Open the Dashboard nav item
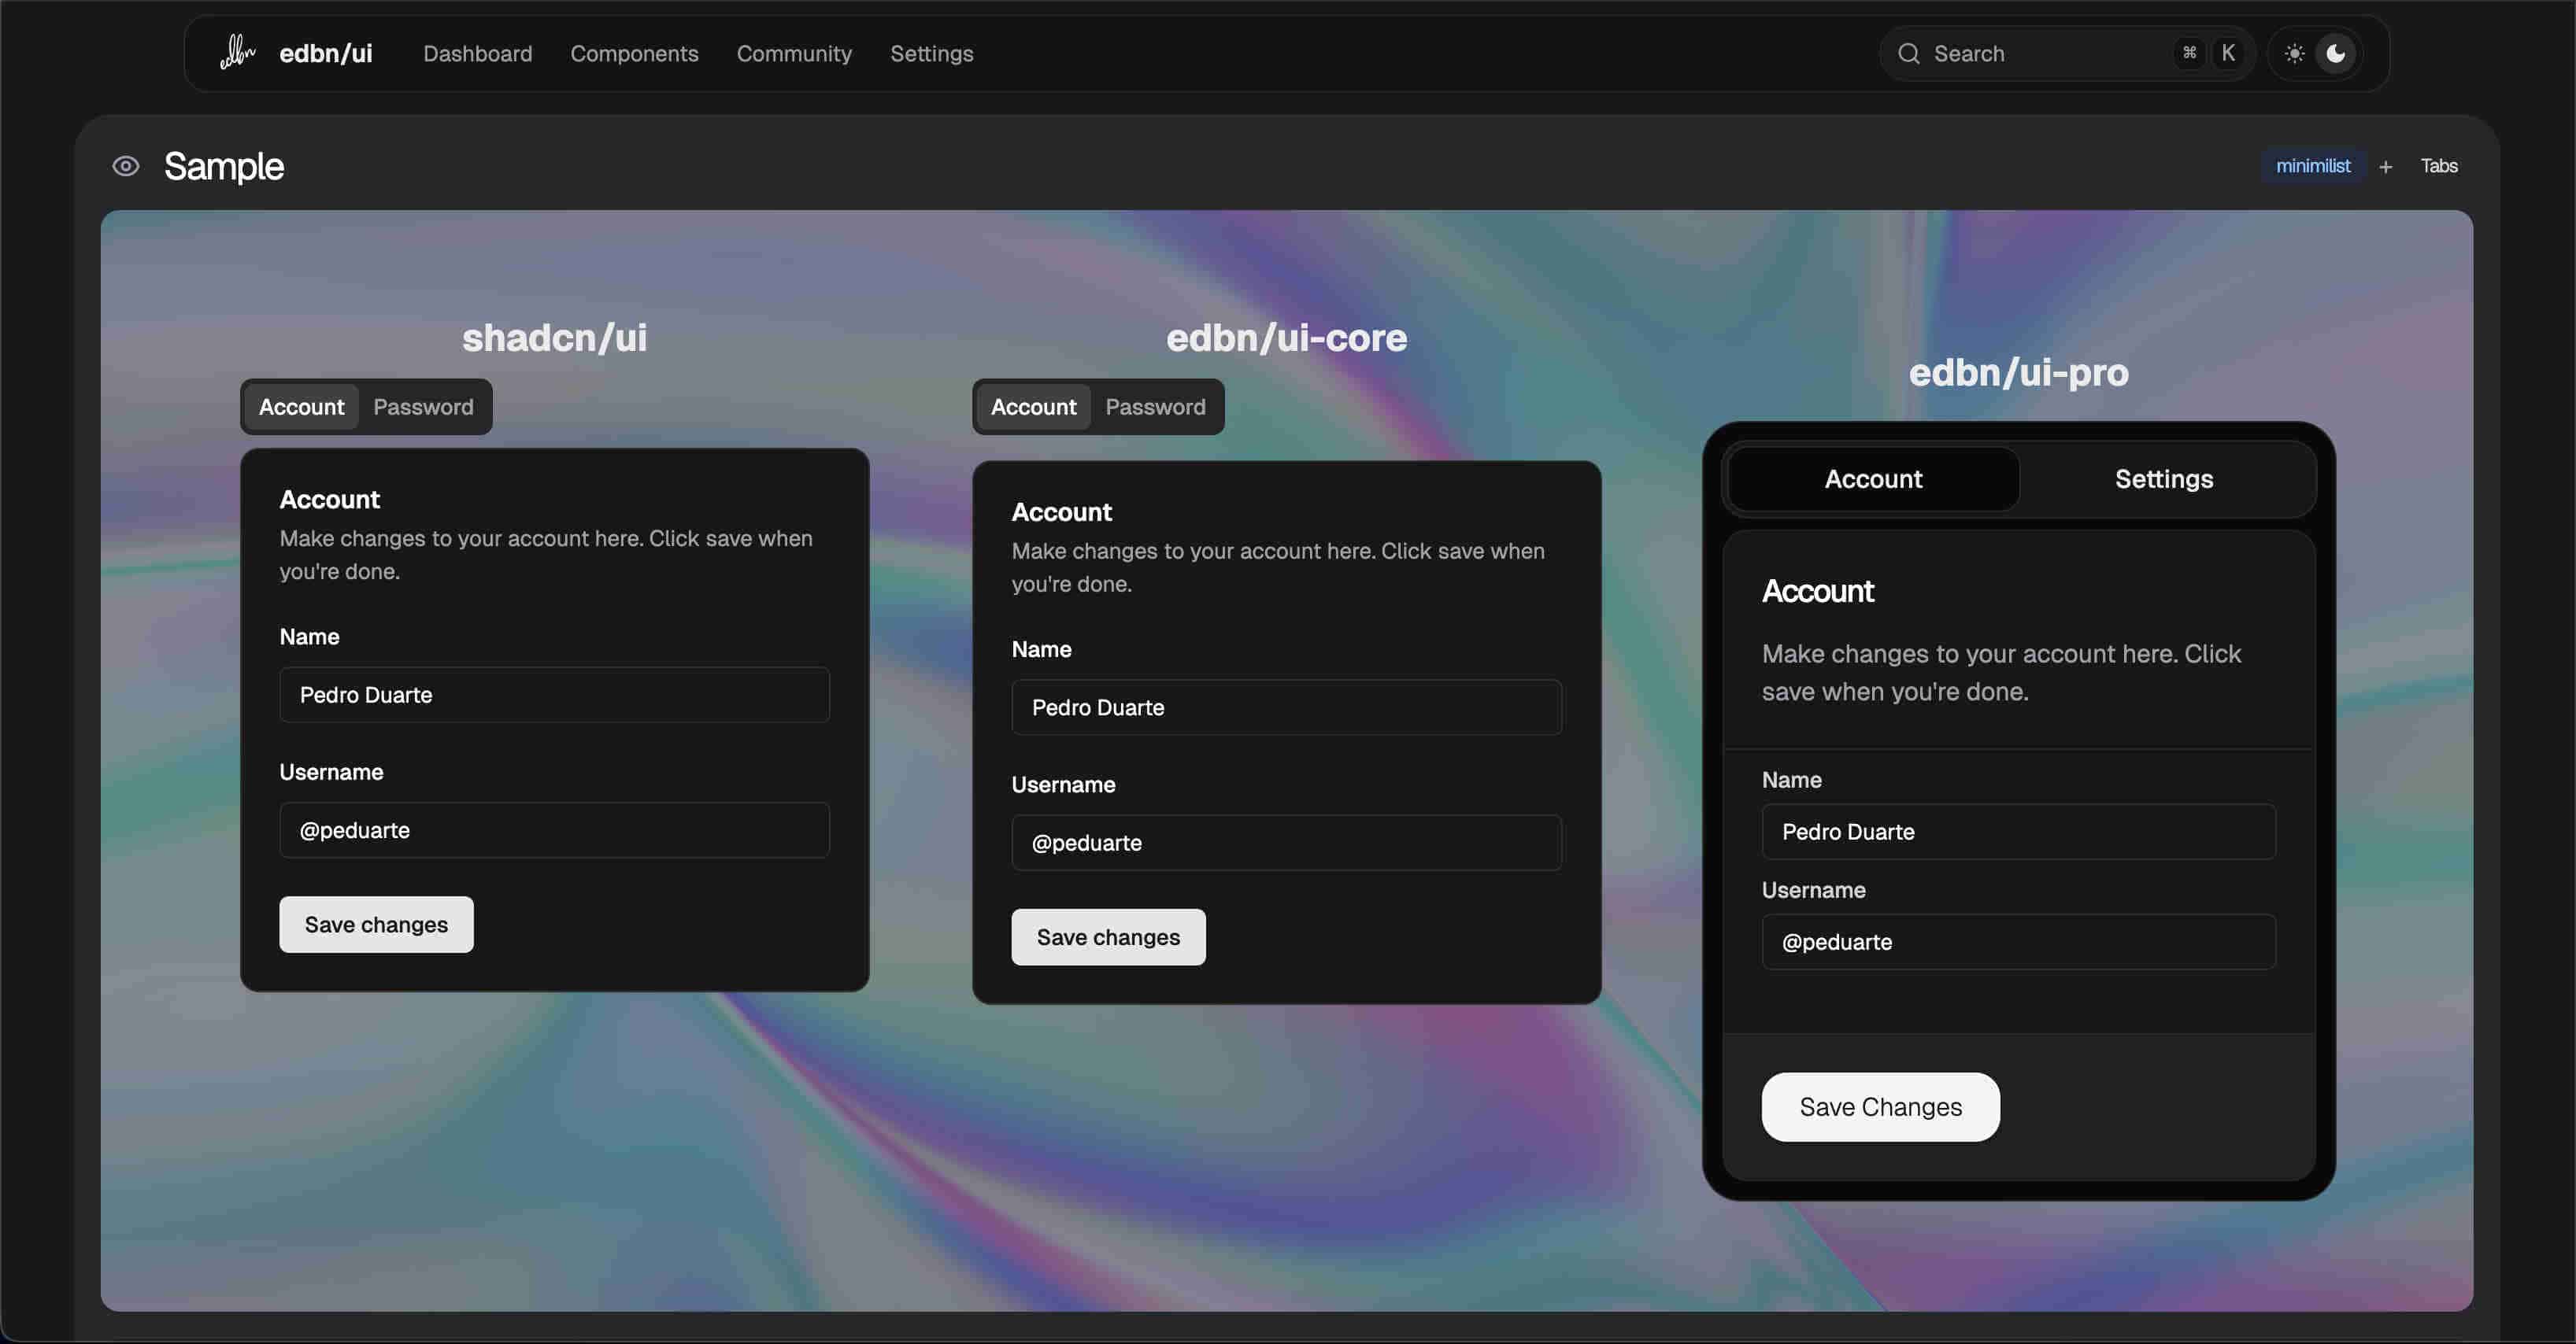The width and height of the screenshot is (2576, 1344). [478, 54]
